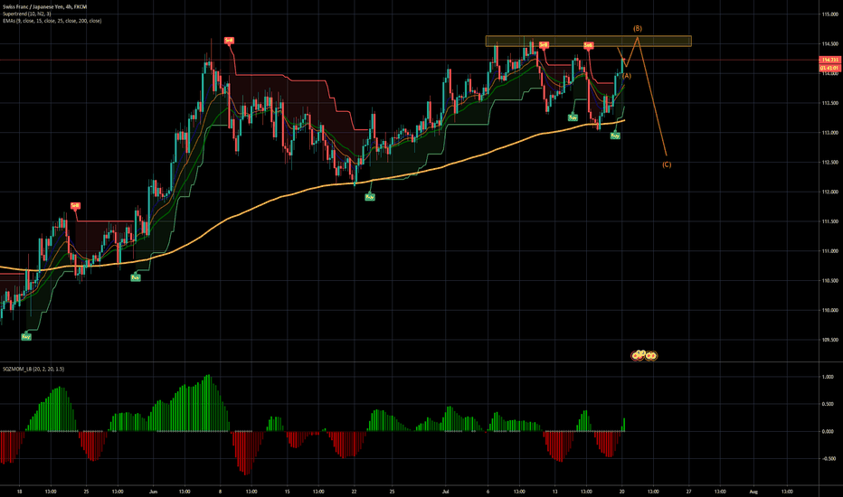Click the candle countdown timer label

[829, 69]
